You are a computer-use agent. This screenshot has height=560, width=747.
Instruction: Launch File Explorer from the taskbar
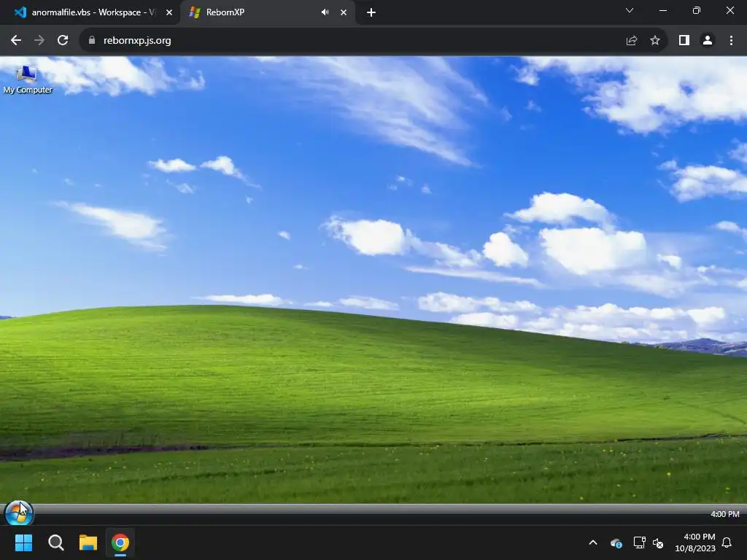click(x=88, y=542)
